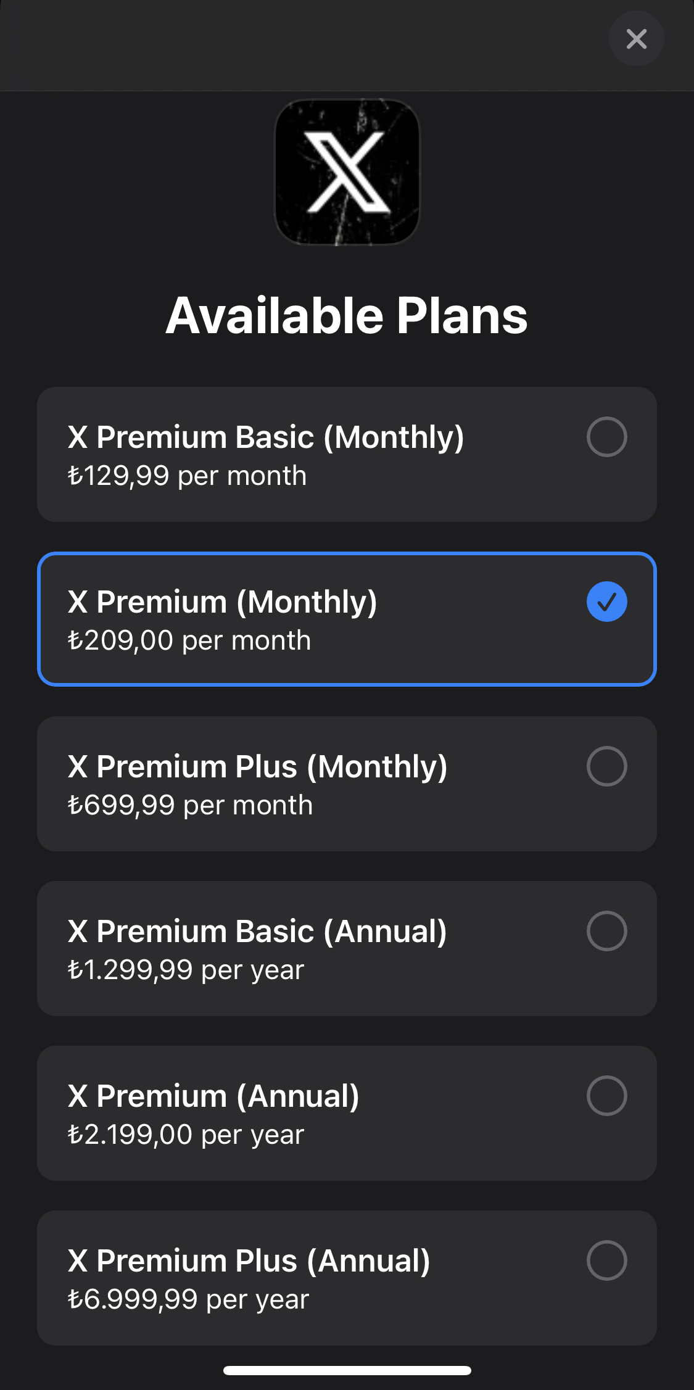Choose the X Premium Plus (Monthly) radio circle
Viewport: 694px width, 1390px height.
pos(606,766)
